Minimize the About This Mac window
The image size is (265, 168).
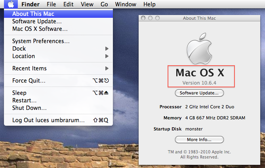[150, 18]
